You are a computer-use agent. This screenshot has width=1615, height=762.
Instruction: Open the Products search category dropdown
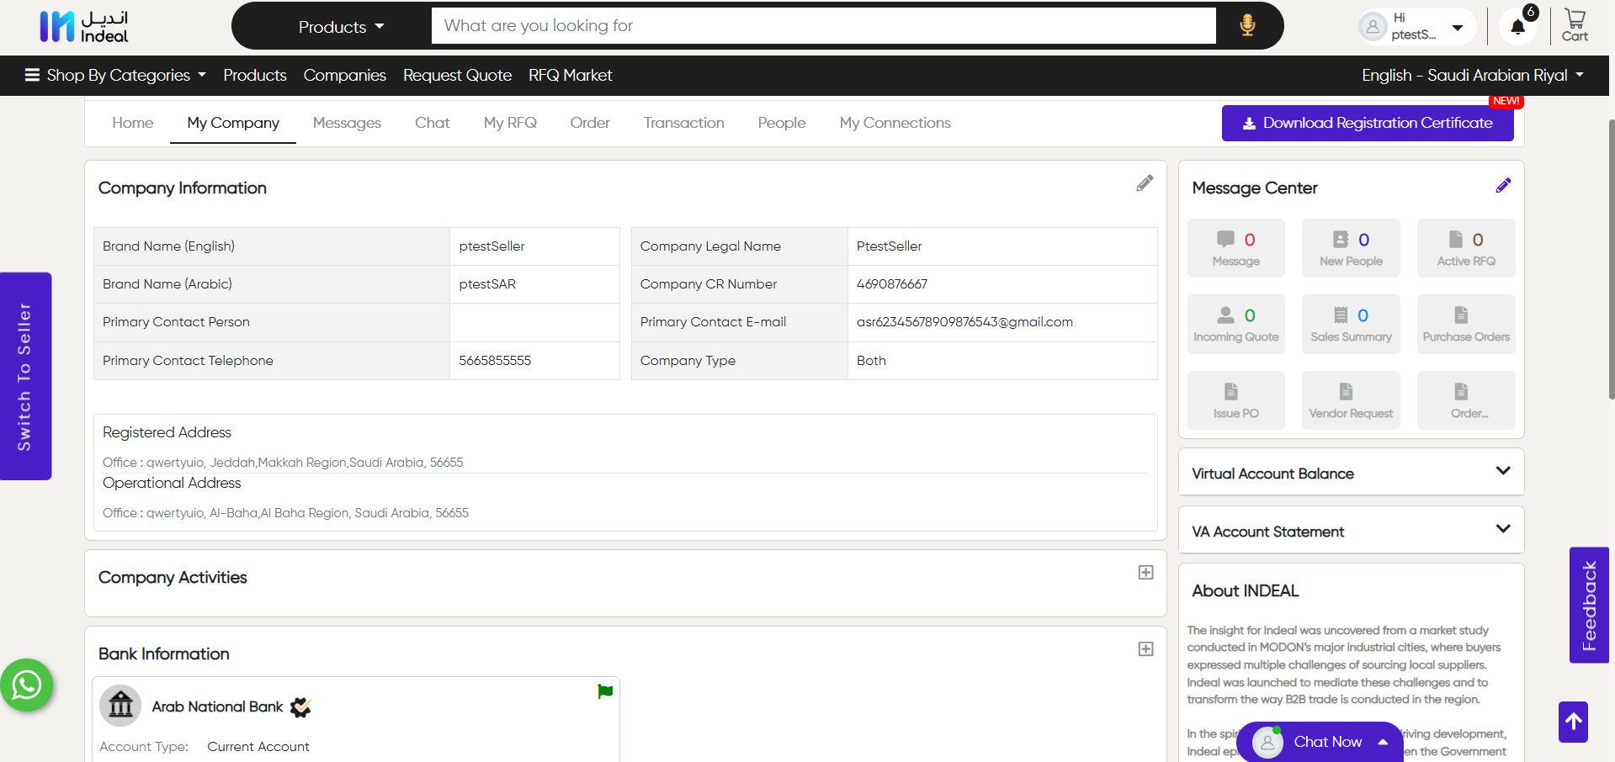341,27
